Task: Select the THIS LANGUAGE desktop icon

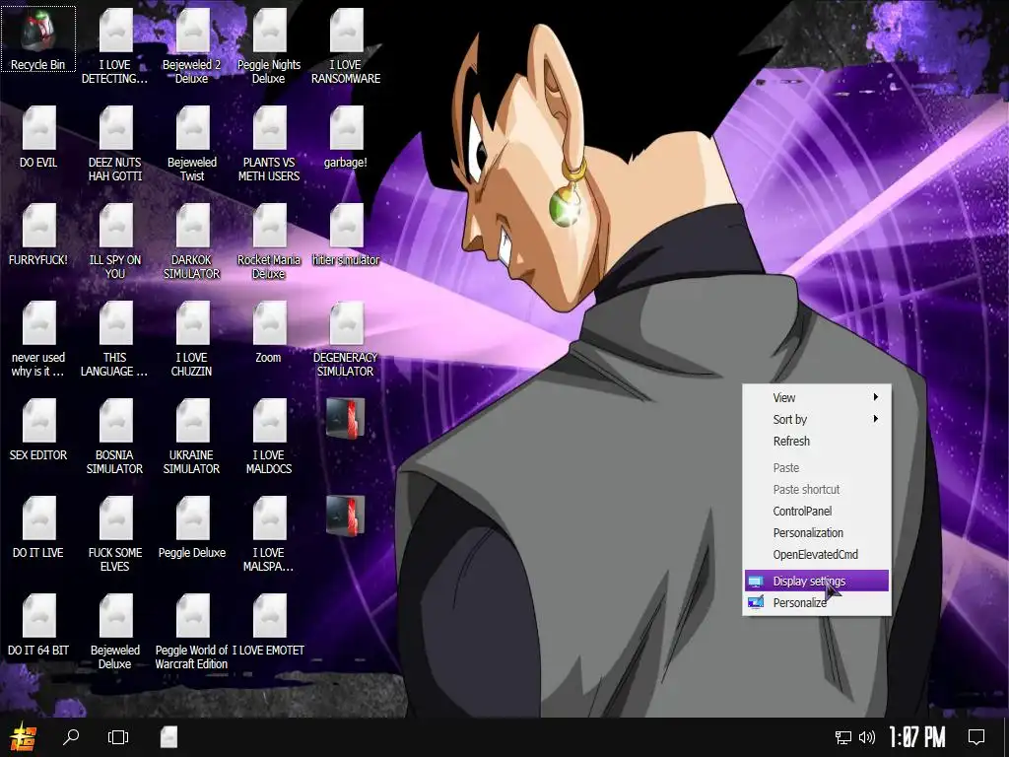Action: click(x=114, y=340)
